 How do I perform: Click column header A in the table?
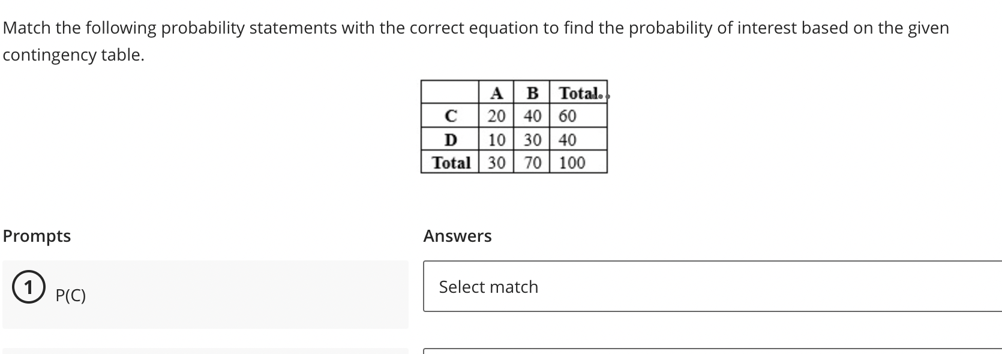(496, 93)
